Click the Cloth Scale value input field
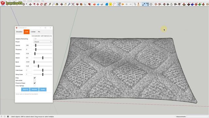 coord(29,70)
